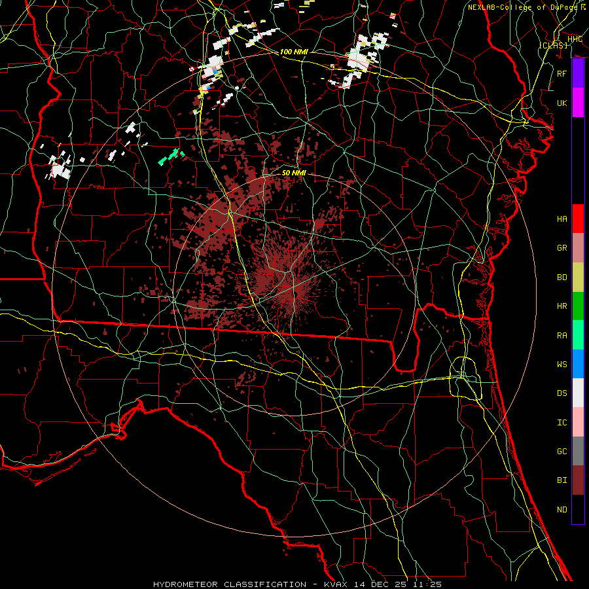The height and width of the screenshot is (589, 589).
Task: Click the RF legend label
Action: click(562, 73)
